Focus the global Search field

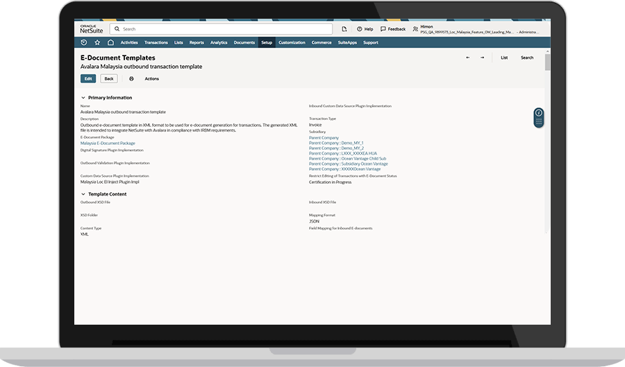click(222, 29)
